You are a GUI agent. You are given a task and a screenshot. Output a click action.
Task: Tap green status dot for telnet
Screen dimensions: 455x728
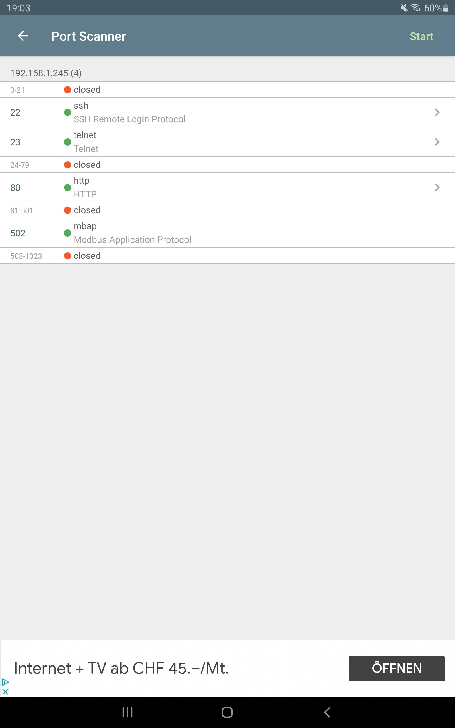[67, 142]
